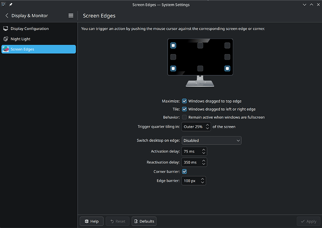Click the right edge middle hotspot
This screenshot has height=228, width=322.
227,57
